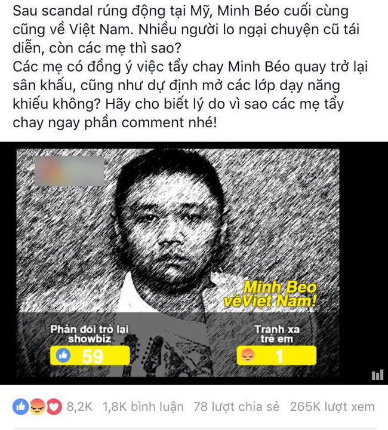Click the 'Tránh xa trẻ em' label
Screen dimensions: 388x430
(x=277, y=334)
